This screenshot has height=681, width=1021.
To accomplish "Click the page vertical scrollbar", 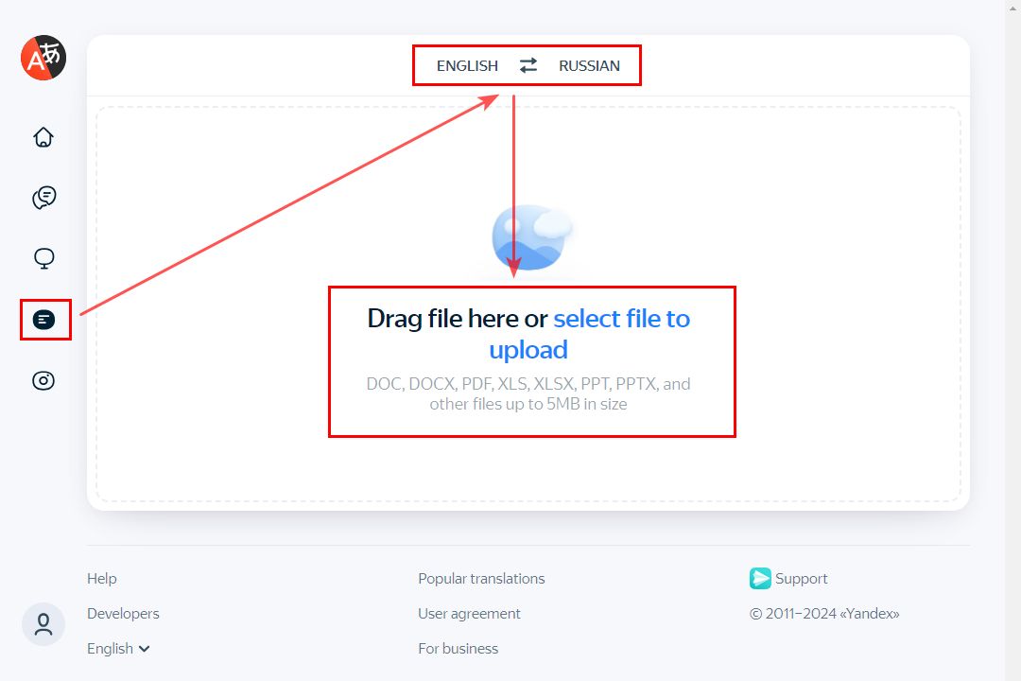I will [x=1012, y=340].
